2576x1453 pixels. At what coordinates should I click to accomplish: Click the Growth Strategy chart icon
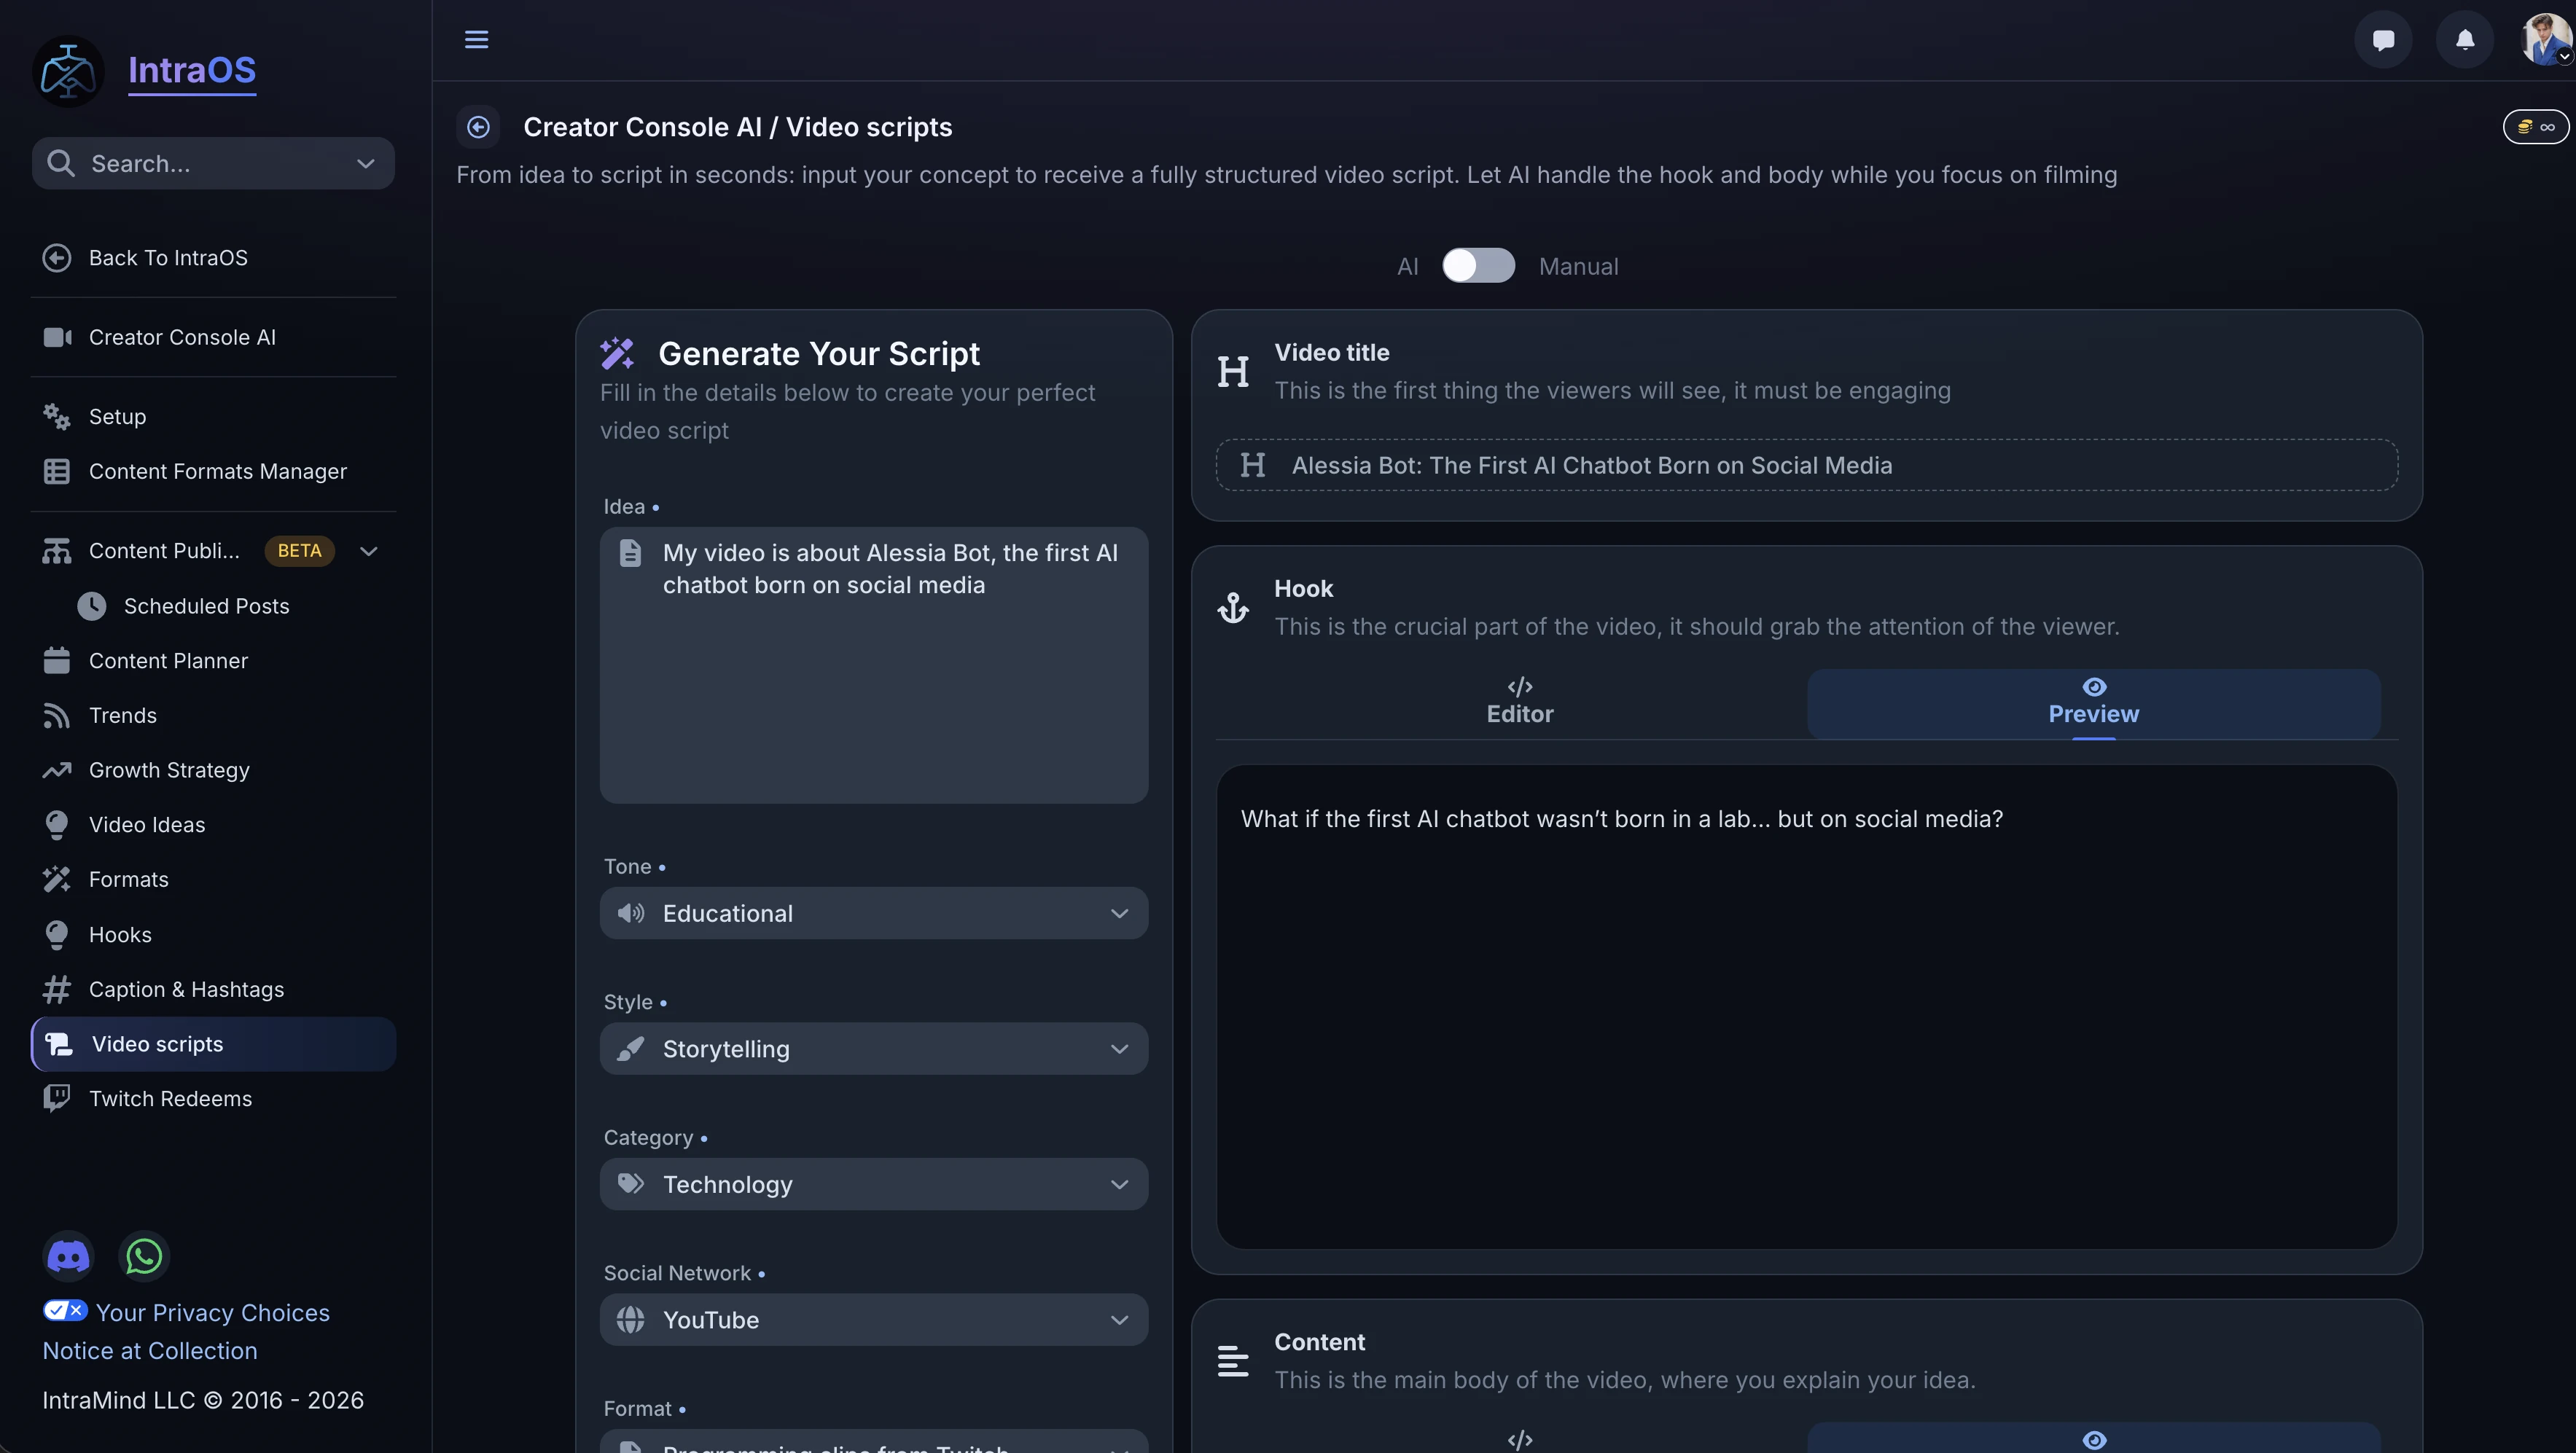(x=57, y=770)
